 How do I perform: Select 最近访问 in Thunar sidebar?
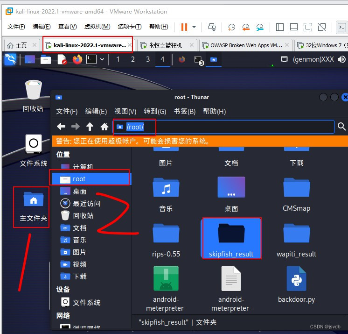click(91, 203)
